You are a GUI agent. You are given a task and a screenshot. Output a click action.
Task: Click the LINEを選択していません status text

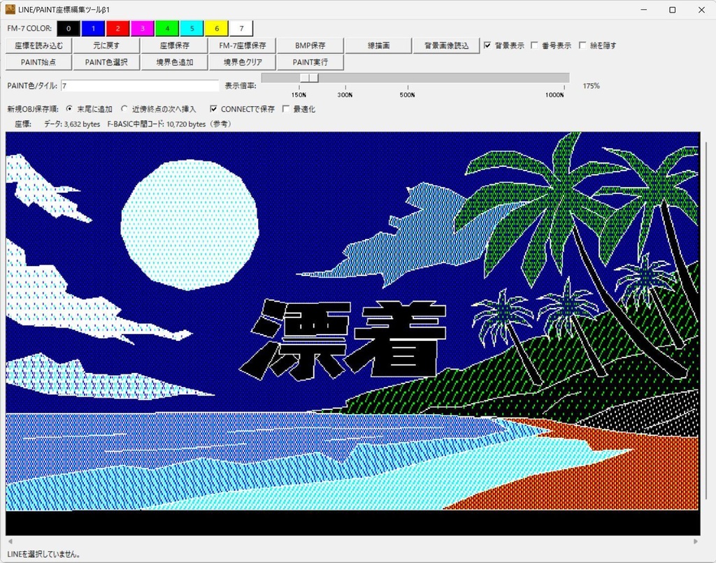[x=44, y=555]
